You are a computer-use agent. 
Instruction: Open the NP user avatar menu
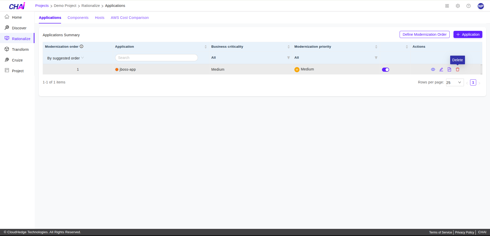click(x=481, y=6)
